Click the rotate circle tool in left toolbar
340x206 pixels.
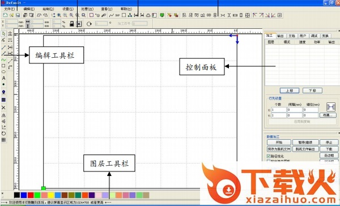coord(4,134)
